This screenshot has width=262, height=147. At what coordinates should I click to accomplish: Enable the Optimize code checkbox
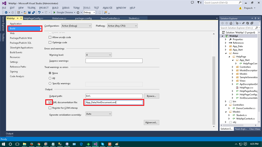pos(50,42)
